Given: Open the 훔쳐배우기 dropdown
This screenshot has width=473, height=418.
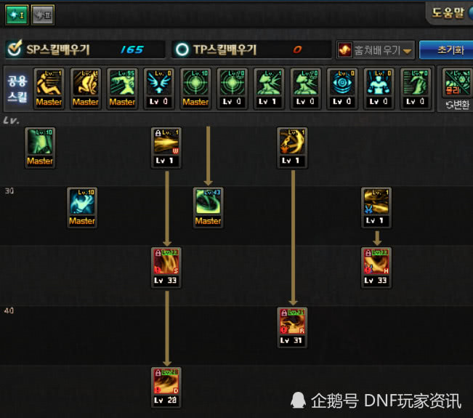Looking at the screenshot, I should [x=376, y=50].
